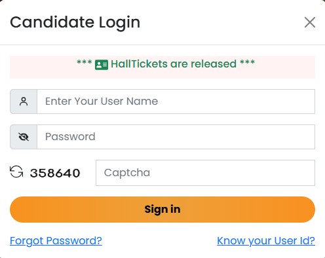
Task: Click the Candidate Login heading
Action: [x=75, y=23]
